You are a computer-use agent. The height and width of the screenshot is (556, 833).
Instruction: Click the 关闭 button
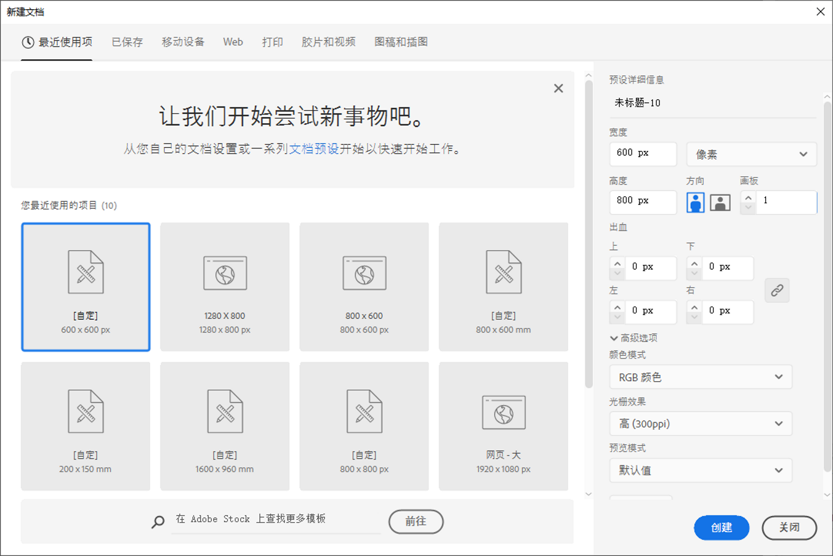pos(789,528)
